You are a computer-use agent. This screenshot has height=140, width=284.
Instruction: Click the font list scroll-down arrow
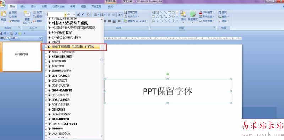(x=102, y=136)
